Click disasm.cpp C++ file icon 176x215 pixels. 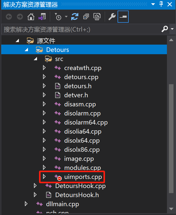(58, 104)
